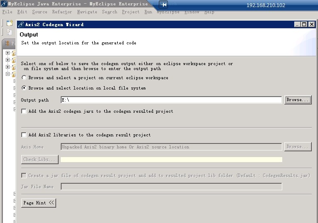Image resolution: width=318 pixels, height=223 pixels.
Task: Open the Run menu
Action: [148, 12]
